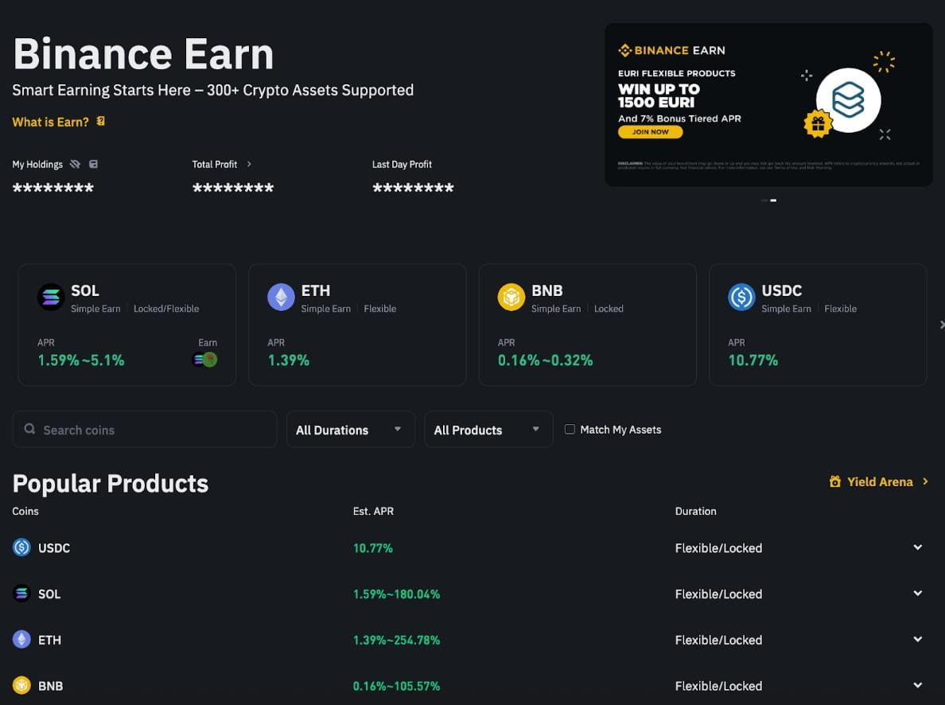Click the Yield Arena gift icon
Screen dimensions: 945x705
tap(834, 481)
